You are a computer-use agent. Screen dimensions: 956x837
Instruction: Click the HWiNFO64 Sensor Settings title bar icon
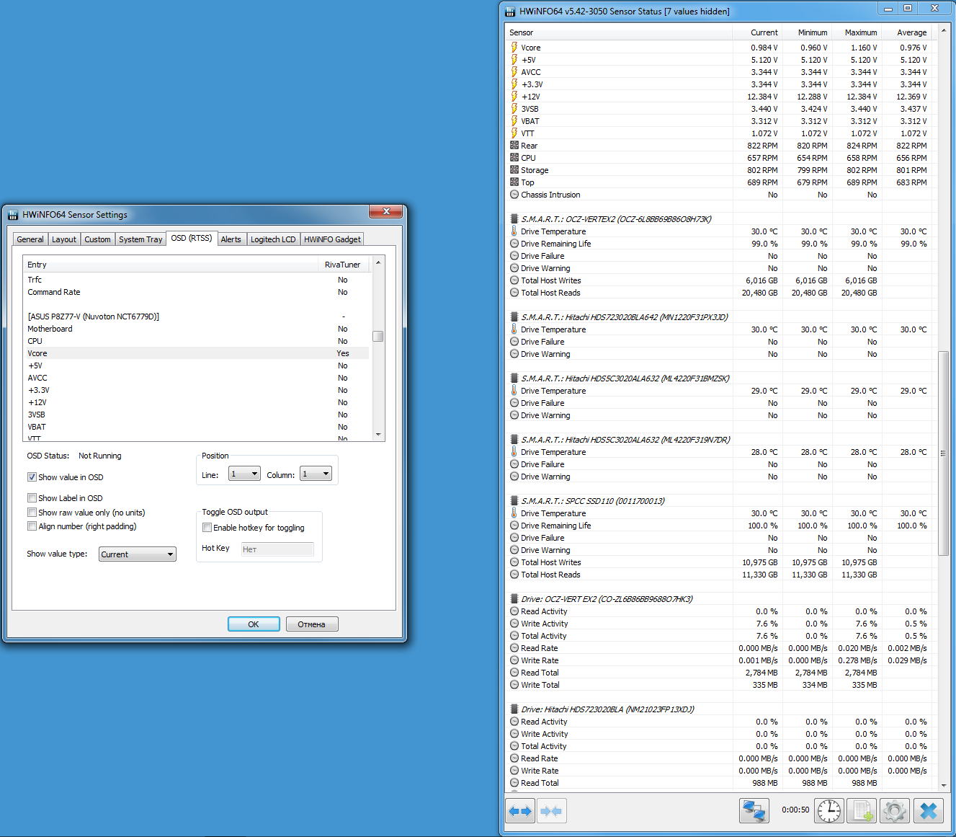coord(13,215)
